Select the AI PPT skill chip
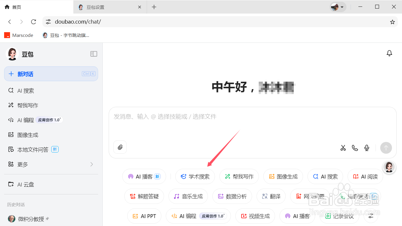Image resolution: width=402 pixels, height=226 pixels. coord(144,216)
